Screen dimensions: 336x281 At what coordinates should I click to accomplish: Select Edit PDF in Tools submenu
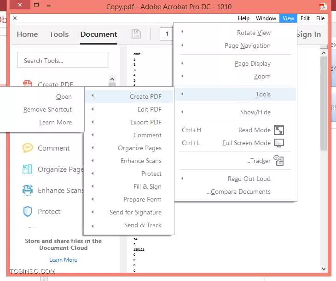[x=129, y=109]
